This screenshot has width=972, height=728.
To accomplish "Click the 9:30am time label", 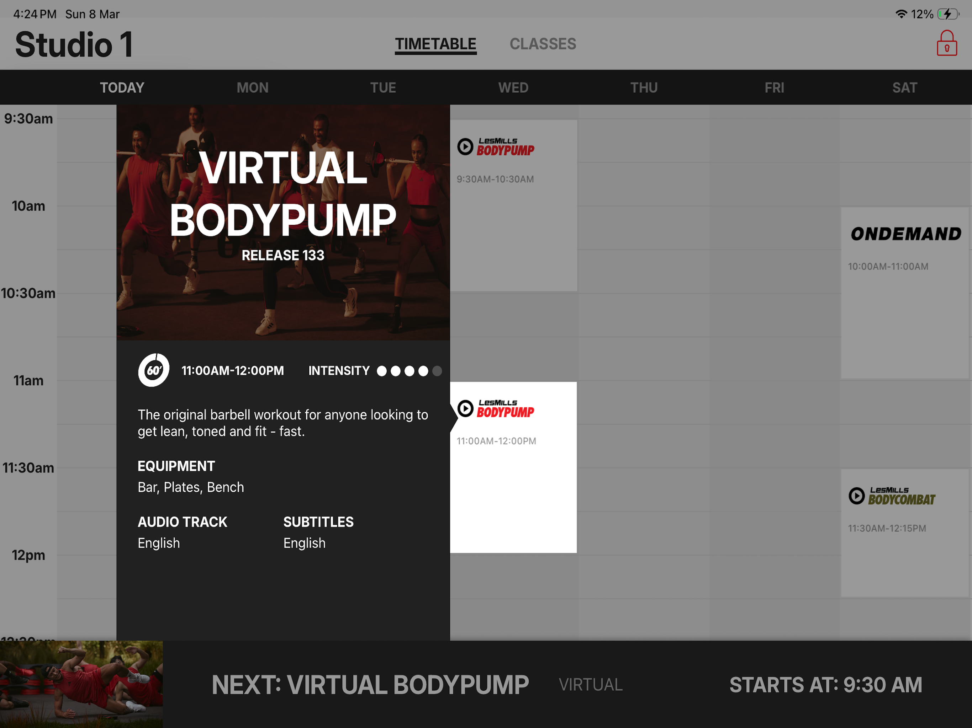I will [x=28, y=119].
